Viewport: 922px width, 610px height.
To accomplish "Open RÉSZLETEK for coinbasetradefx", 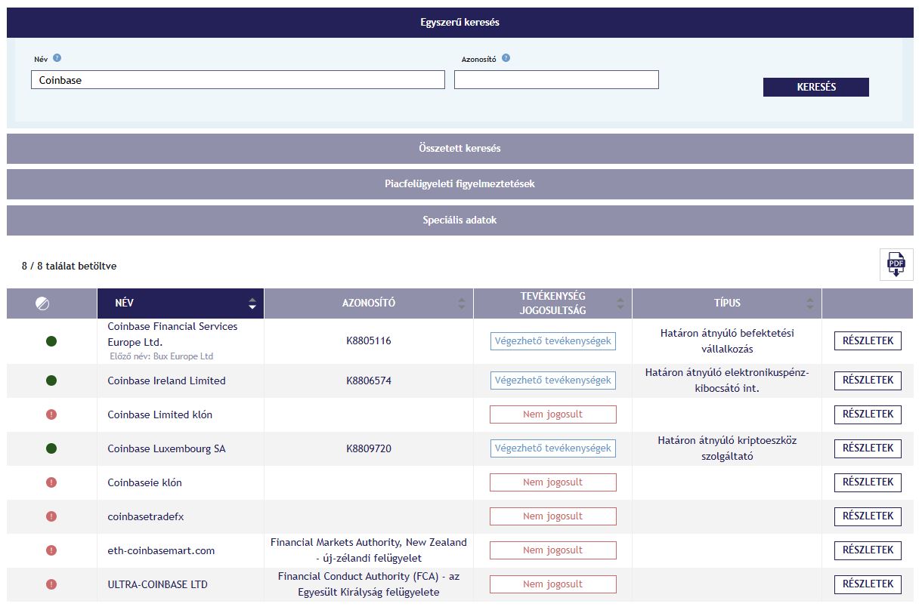I will click(868, 516).
